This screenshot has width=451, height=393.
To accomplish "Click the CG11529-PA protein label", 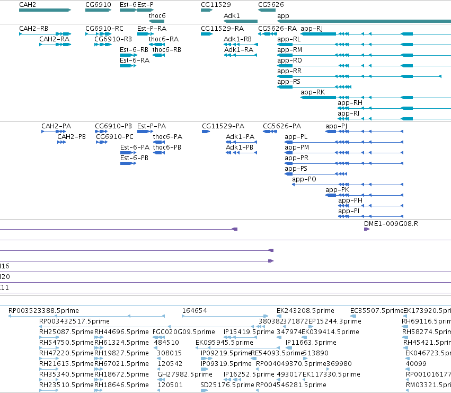I will click(223, 126).
